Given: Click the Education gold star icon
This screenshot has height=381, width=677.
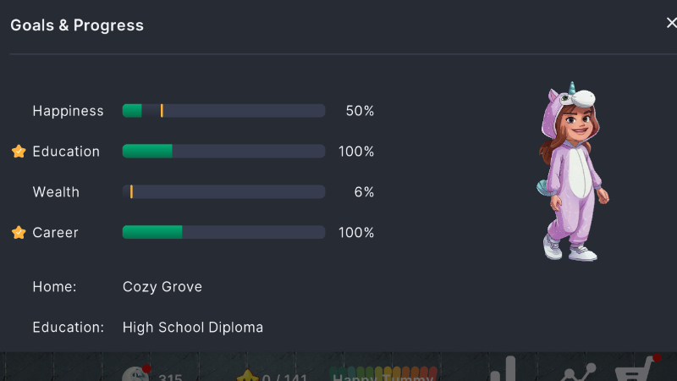Looking at the screenshot, I should point(19,152).
